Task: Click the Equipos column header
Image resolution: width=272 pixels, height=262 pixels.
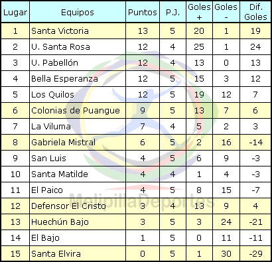Action: pyautogui.click(x=78, y=12)
